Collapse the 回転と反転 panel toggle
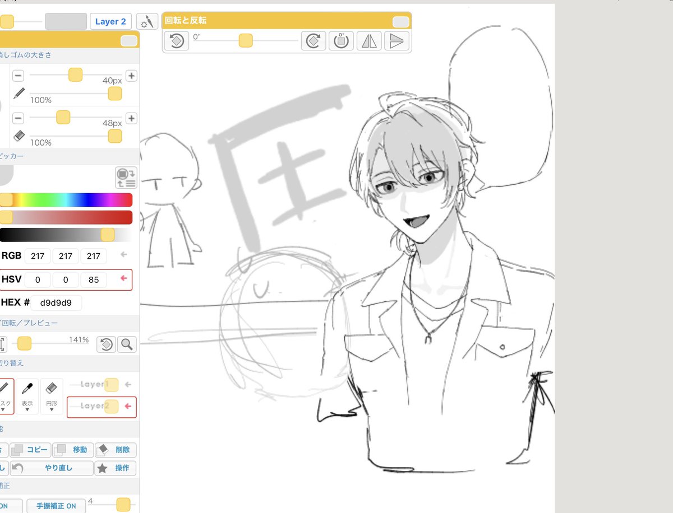Viewport: 673px width, 513px height. [400, 22]
